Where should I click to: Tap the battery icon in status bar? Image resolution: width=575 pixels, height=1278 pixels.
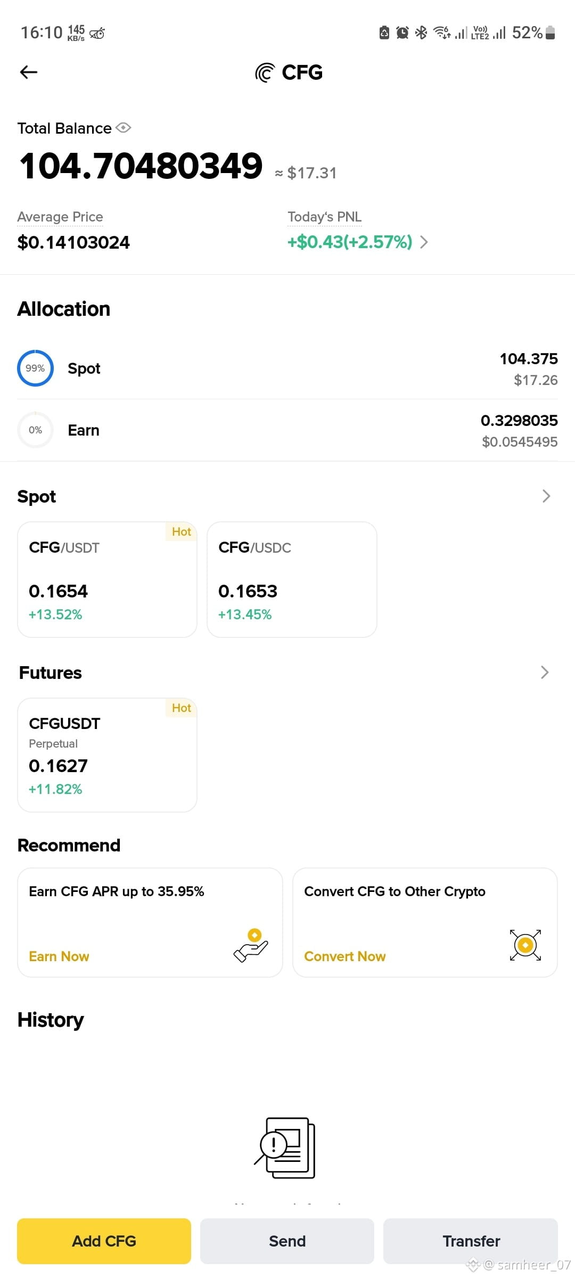[x=551, y=32]
